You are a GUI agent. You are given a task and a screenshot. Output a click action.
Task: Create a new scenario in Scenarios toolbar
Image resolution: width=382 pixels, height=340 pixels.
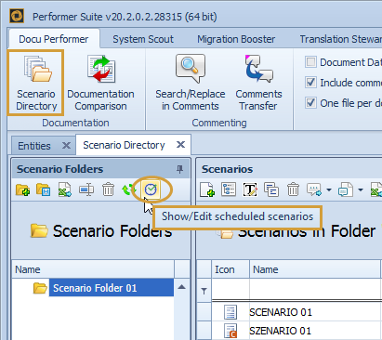[207, 190]
